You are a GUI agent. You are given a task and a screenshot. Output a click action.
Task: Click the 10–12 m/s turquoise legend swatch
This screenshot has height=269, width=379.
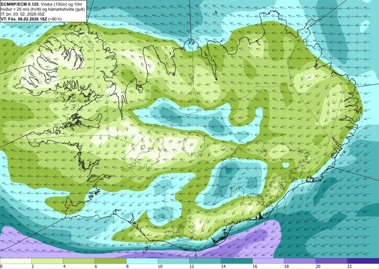174,261
